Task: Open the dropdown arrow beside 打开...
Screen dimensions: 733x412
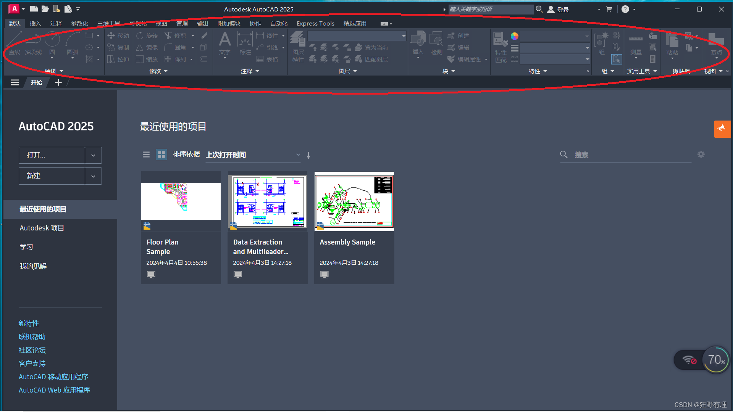Action: coord(93,155)
